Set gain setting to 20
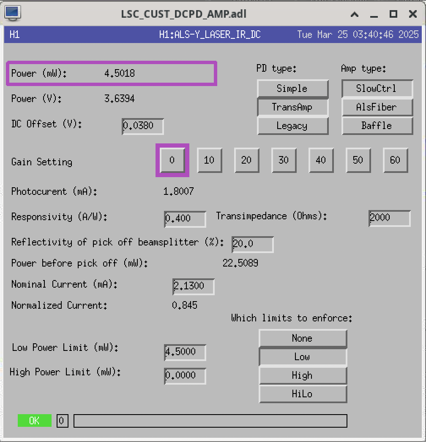The width and height of the screenshot is (426, 442). pos(247,160)
